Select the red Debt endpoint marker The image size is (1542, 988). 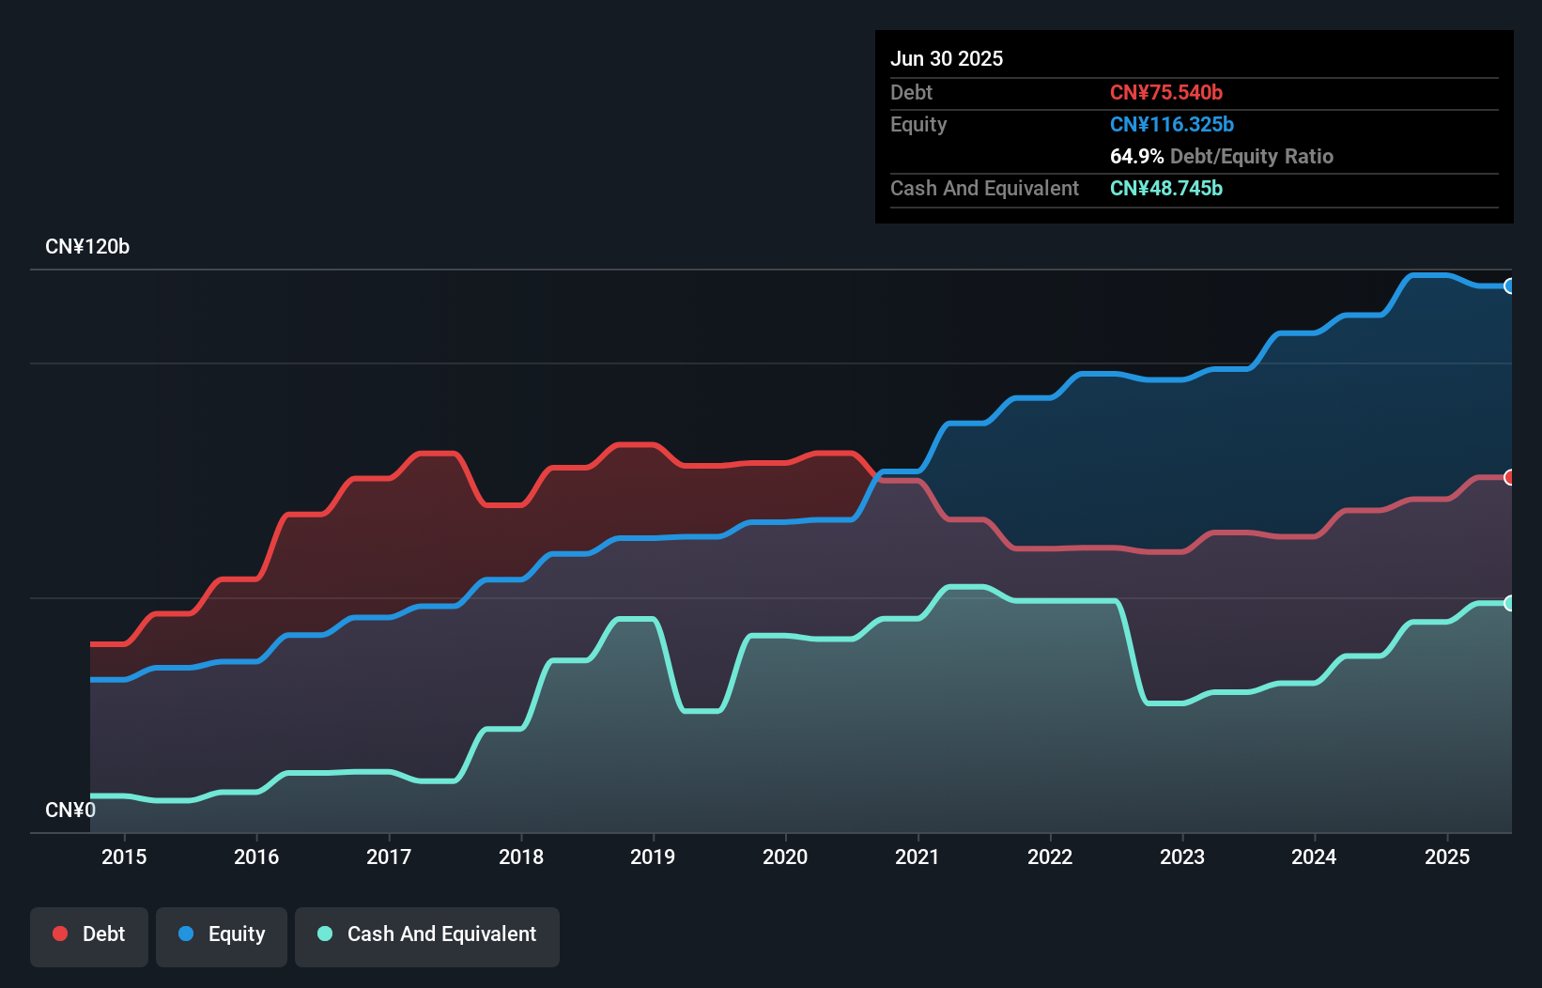pos(1510,477)
